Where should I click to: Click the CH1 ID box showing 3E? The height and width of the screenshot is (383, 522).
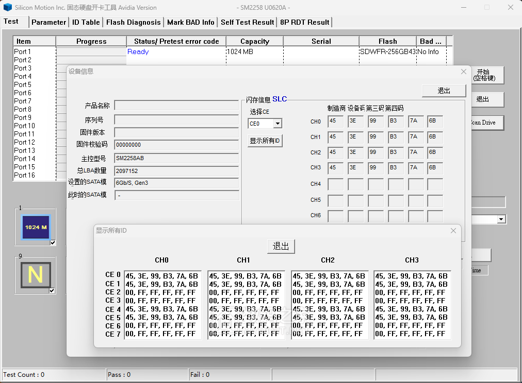(x=355, y=137)
